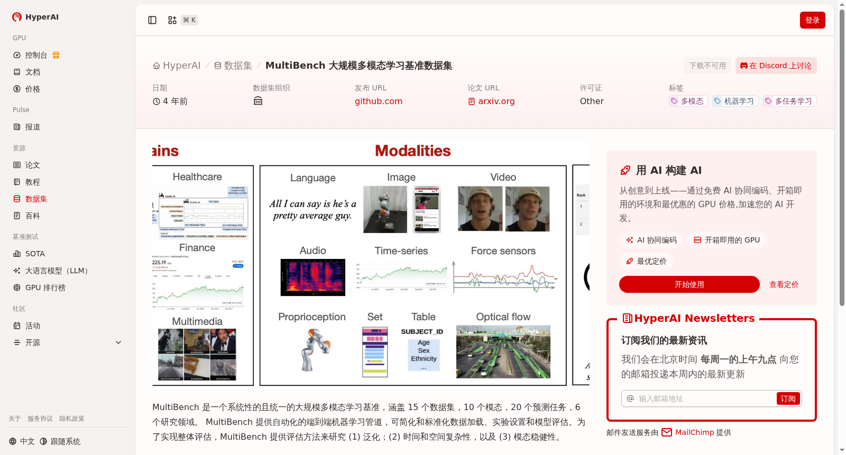Click the rocket icon beside 用 AI 构建 AI

(626, 170)
